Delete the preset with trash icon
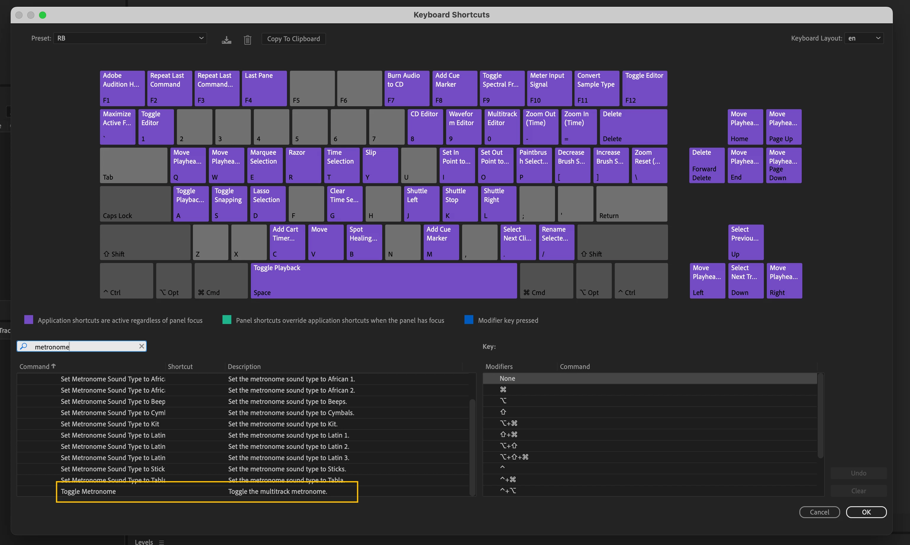The width and height of the screenshot is (910, 545). click(247, 39)
